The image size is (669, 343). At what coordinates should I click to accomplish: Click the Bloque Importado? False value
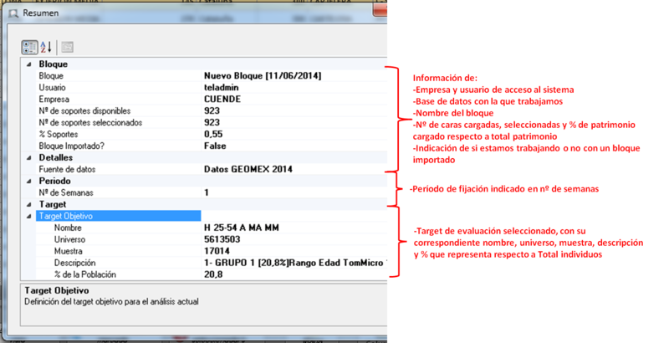[216, 146]
